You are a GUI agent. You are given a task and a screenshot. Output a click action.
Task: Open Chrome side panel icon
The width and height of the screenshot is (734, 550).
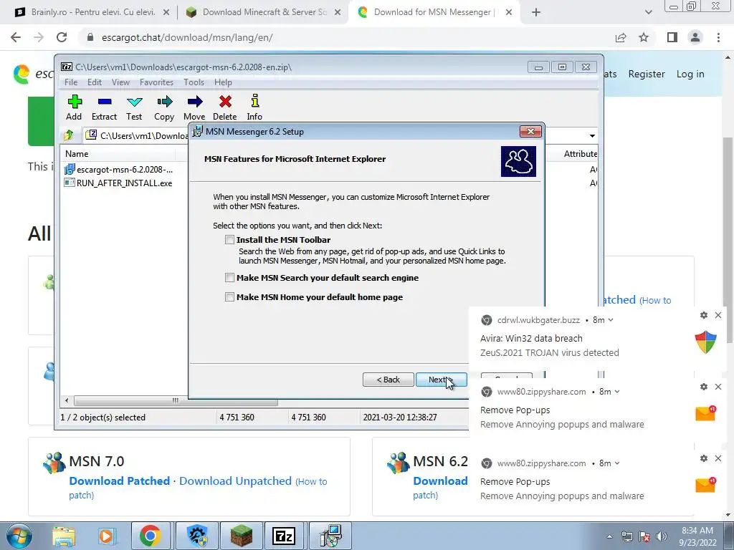(x=672, y=37)
